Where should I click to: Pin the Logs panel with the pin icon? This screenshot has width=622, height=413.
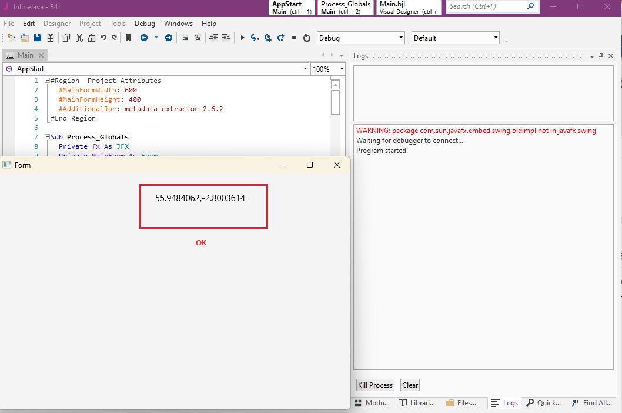pyautogui.click(x=601, y=56)
